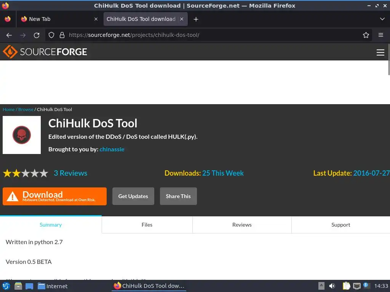This screenshot has height=292, width=390.
Task: Show desktop taskbar icon
Action: [29, 286]
